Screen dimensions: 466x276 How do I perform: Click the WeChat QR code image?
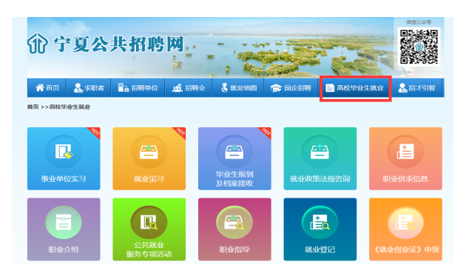coord(419,47)
